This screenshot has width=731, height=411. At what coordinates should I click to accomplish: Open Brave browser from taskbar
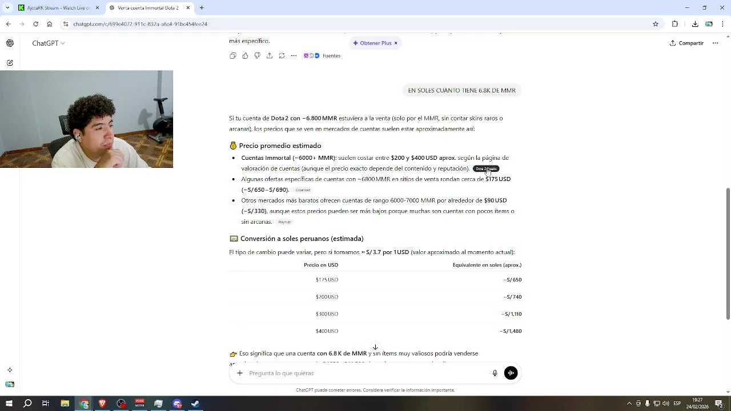click(x=102, y=404)
